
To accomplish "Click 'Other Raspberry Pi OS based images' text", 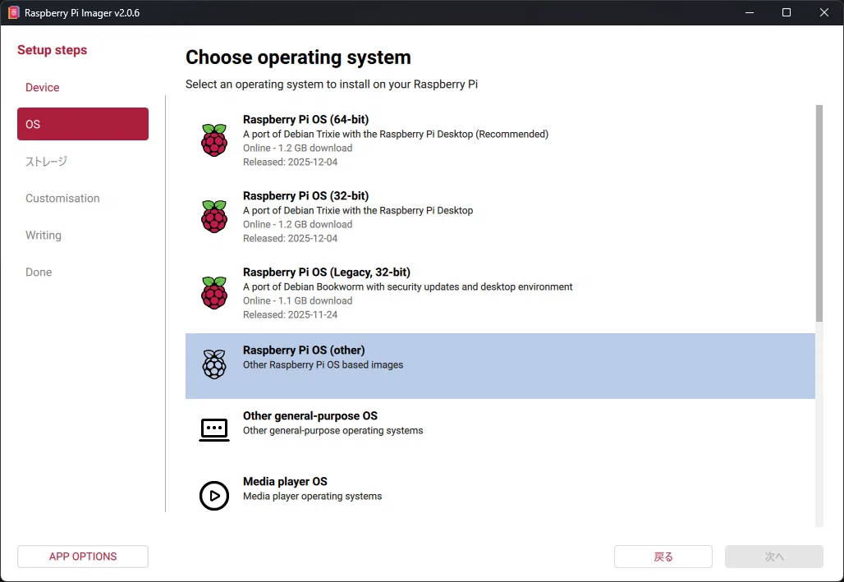I will click(323, 365).
